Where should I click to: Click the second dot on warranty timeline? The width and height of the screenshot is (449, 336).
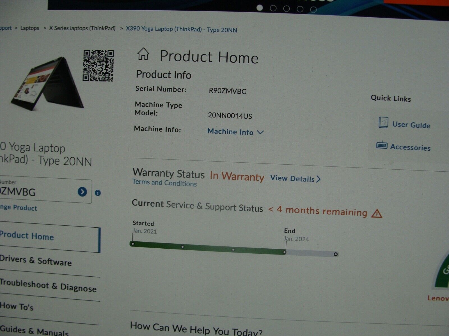[x=182, y=247]
